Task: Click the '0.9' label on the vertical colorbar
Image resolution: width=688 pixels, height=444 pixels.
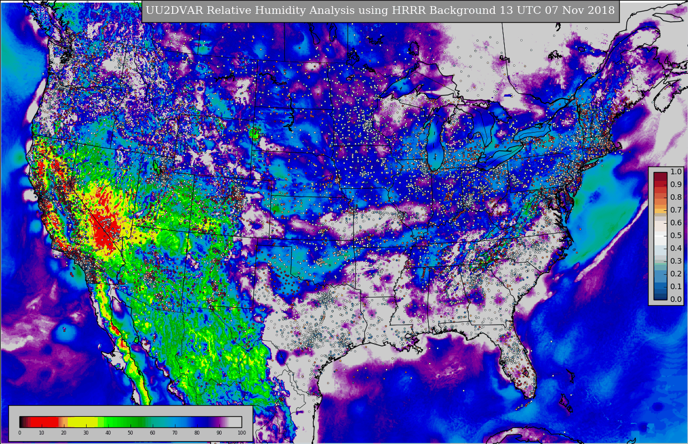Action: pyautogui.click(x=676, y=184)
